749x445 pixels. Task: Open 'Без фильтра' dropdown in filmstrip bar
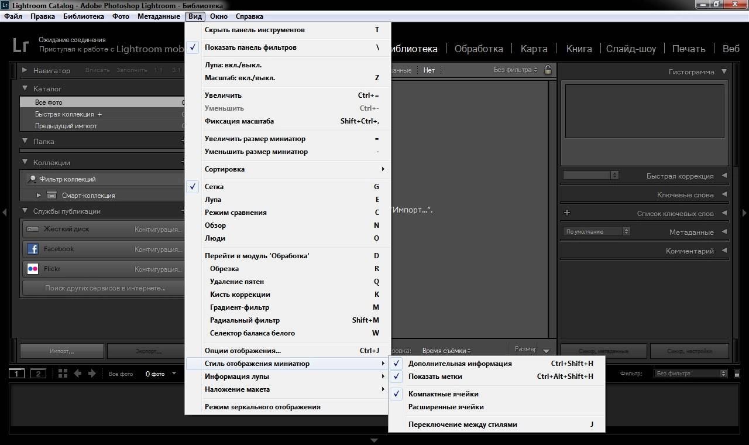[x=690, y=374]
